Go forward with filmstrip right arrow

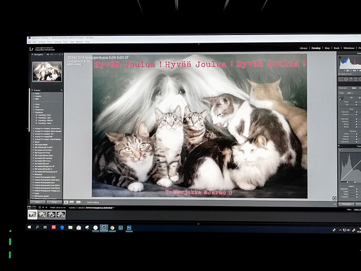point(46,207)
